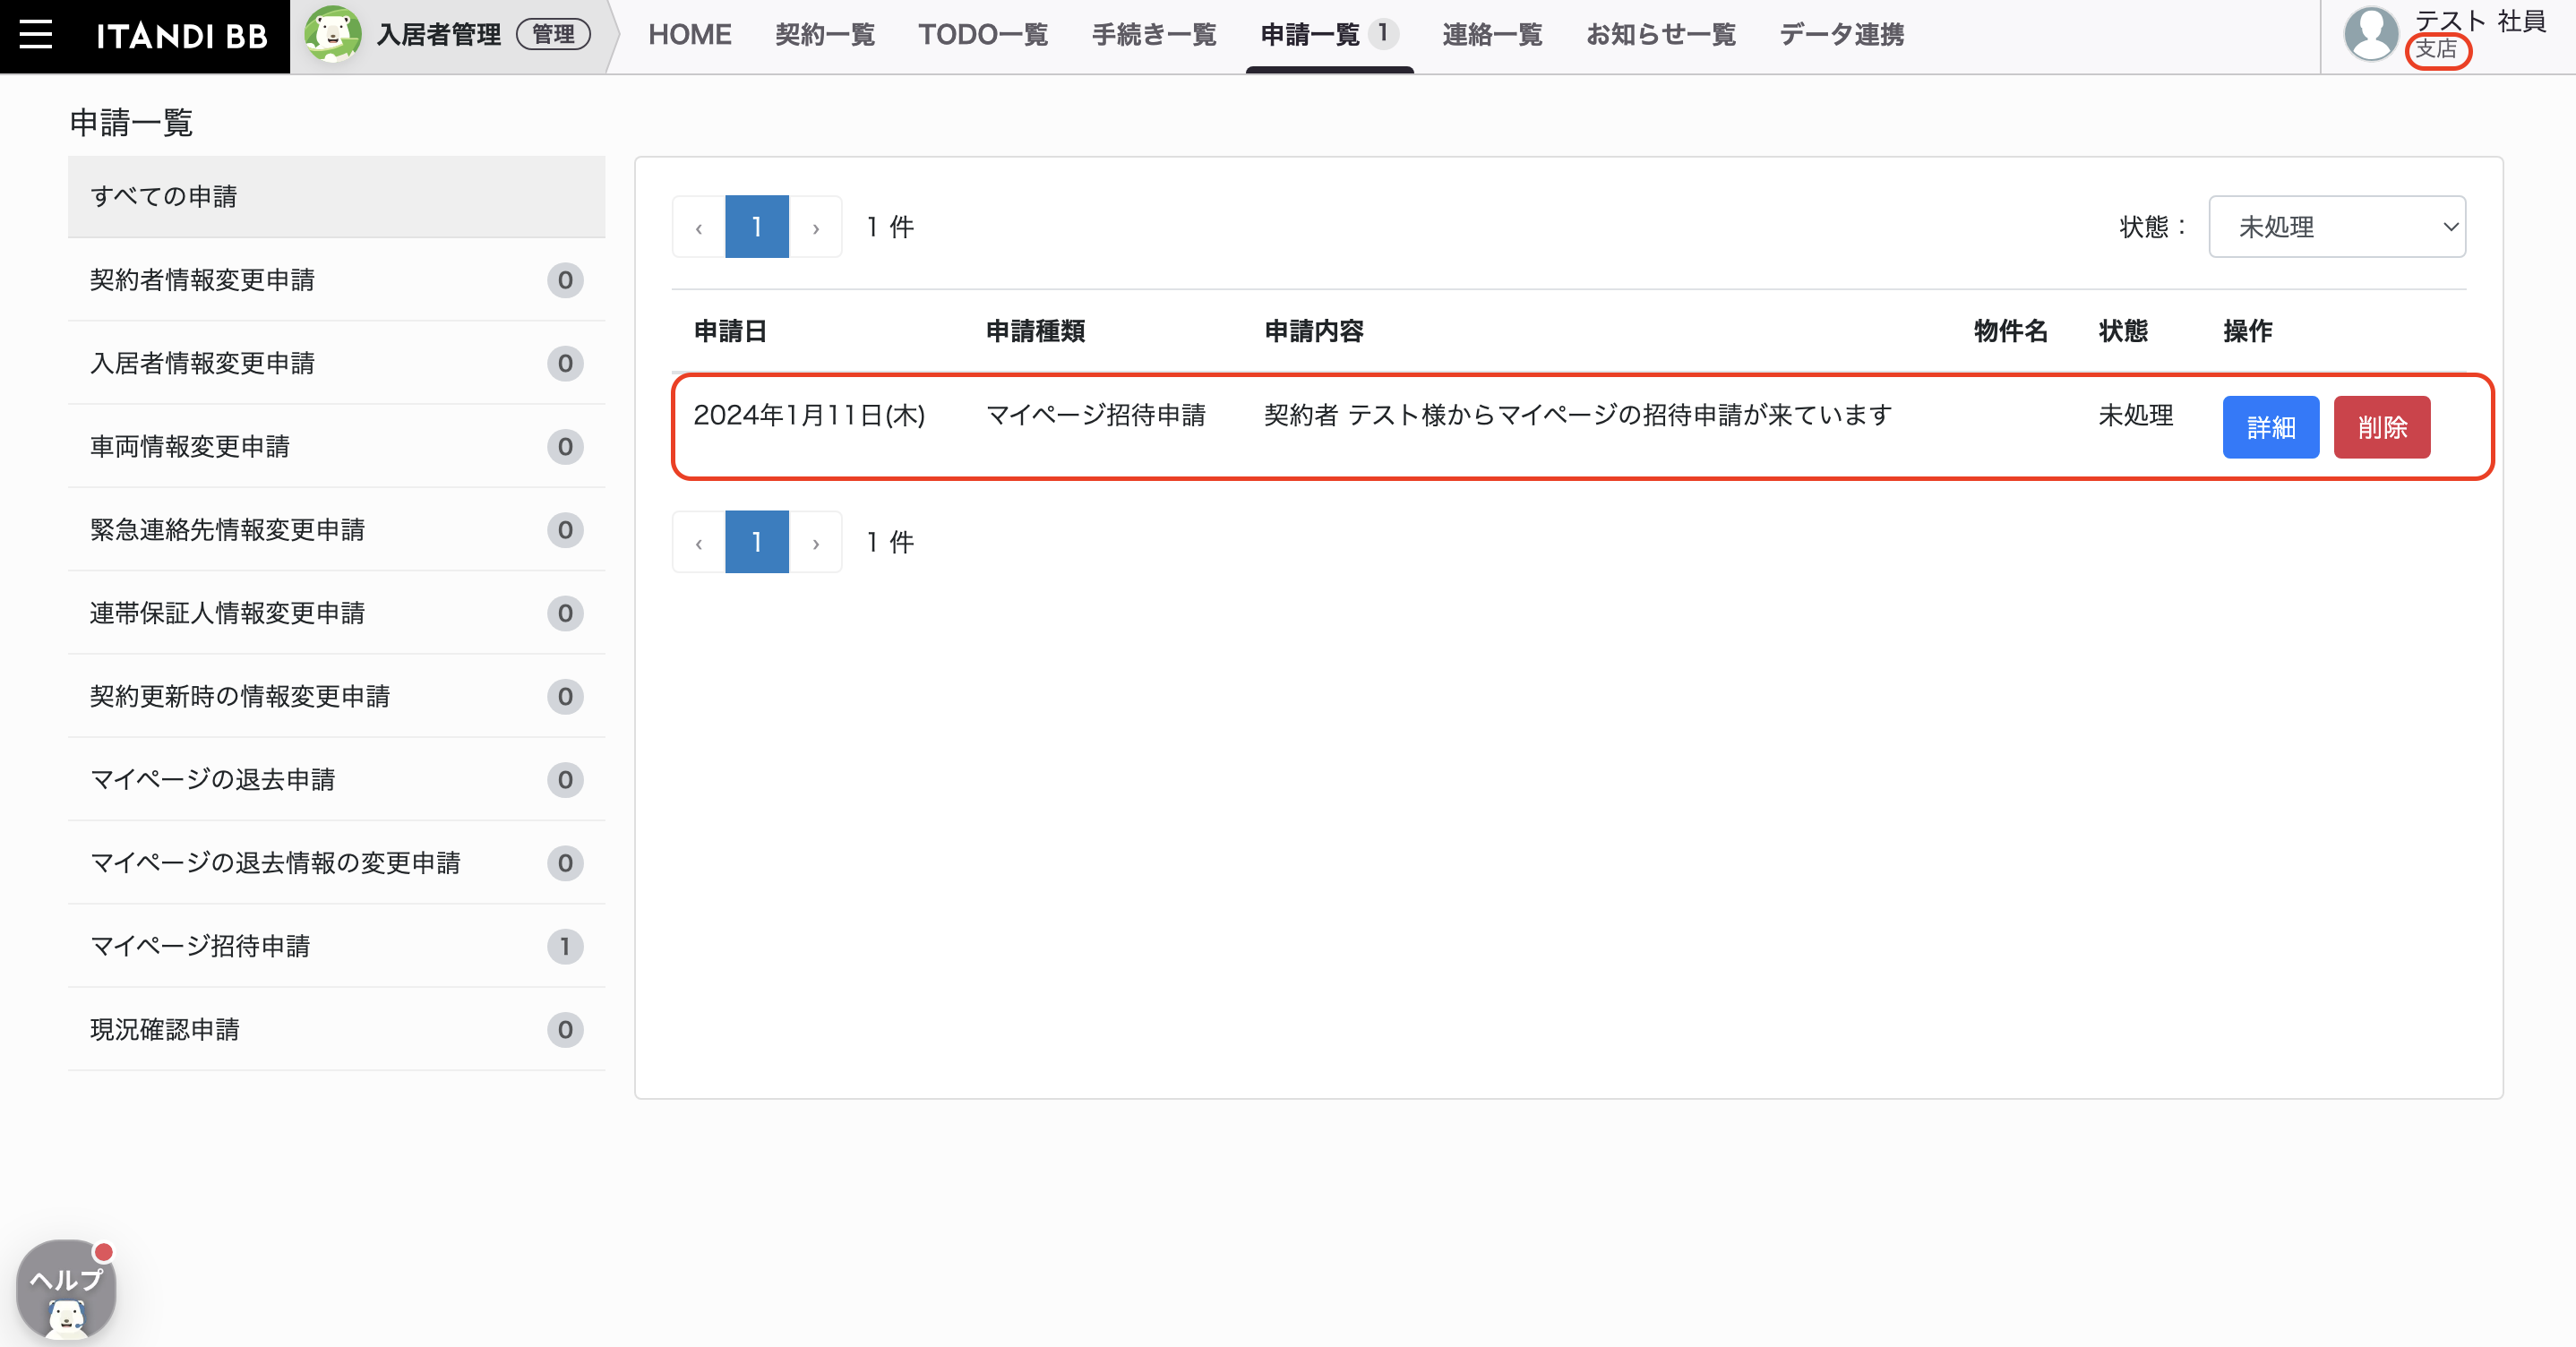Select 契約者情報変更申請 filter

tap(336, 280)
